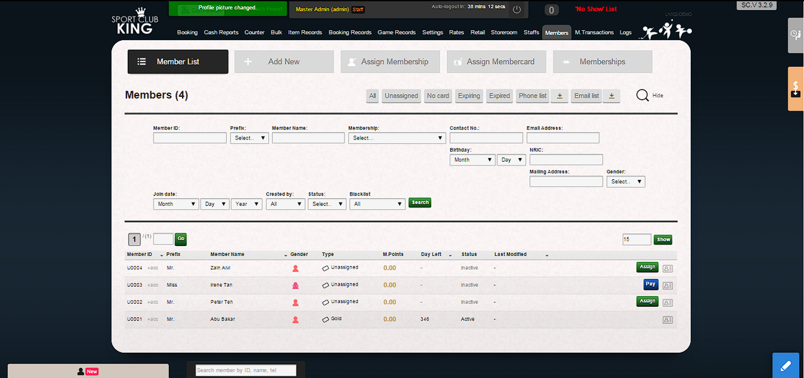Open the dollar cash drawer side panel

(x=796, y=89)
